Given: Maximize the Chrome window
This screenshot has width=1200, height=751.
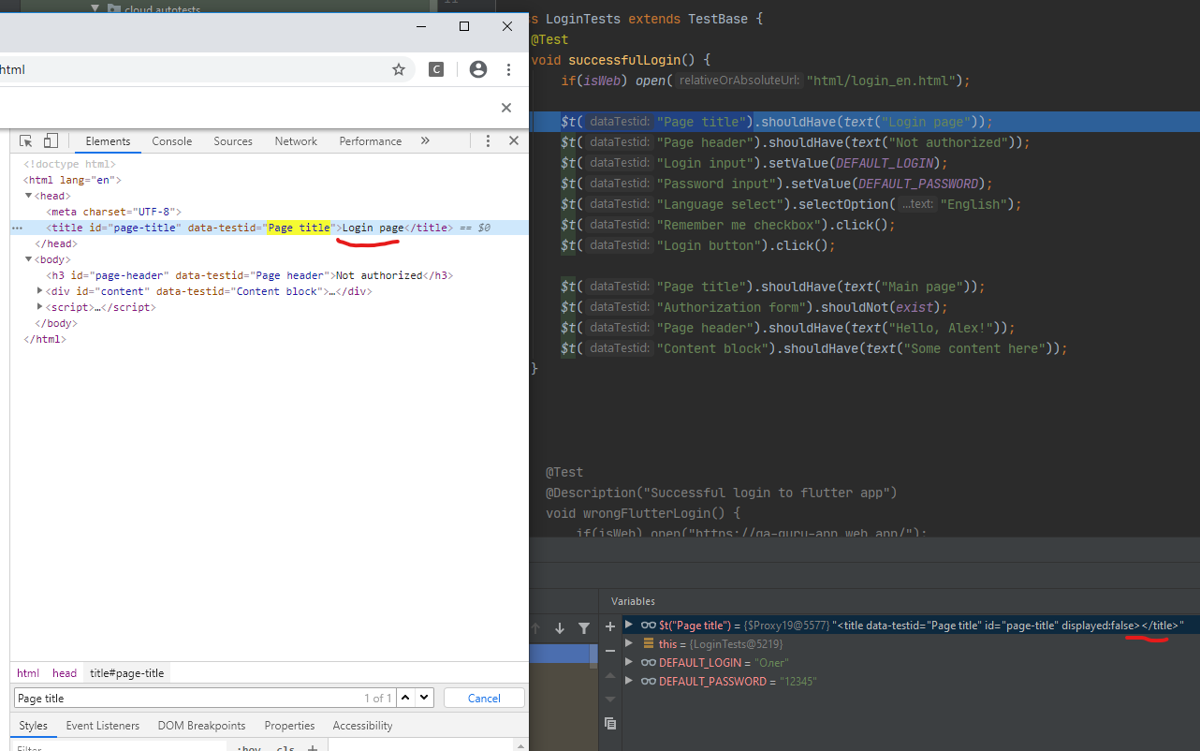Looking at the screenshot, I should tap(463, 26).
